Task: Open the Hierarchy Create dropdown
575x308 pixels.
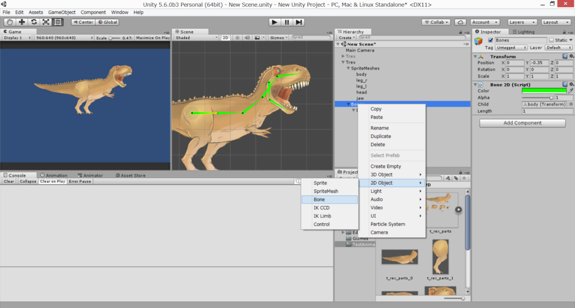Action: coord(346,38)
